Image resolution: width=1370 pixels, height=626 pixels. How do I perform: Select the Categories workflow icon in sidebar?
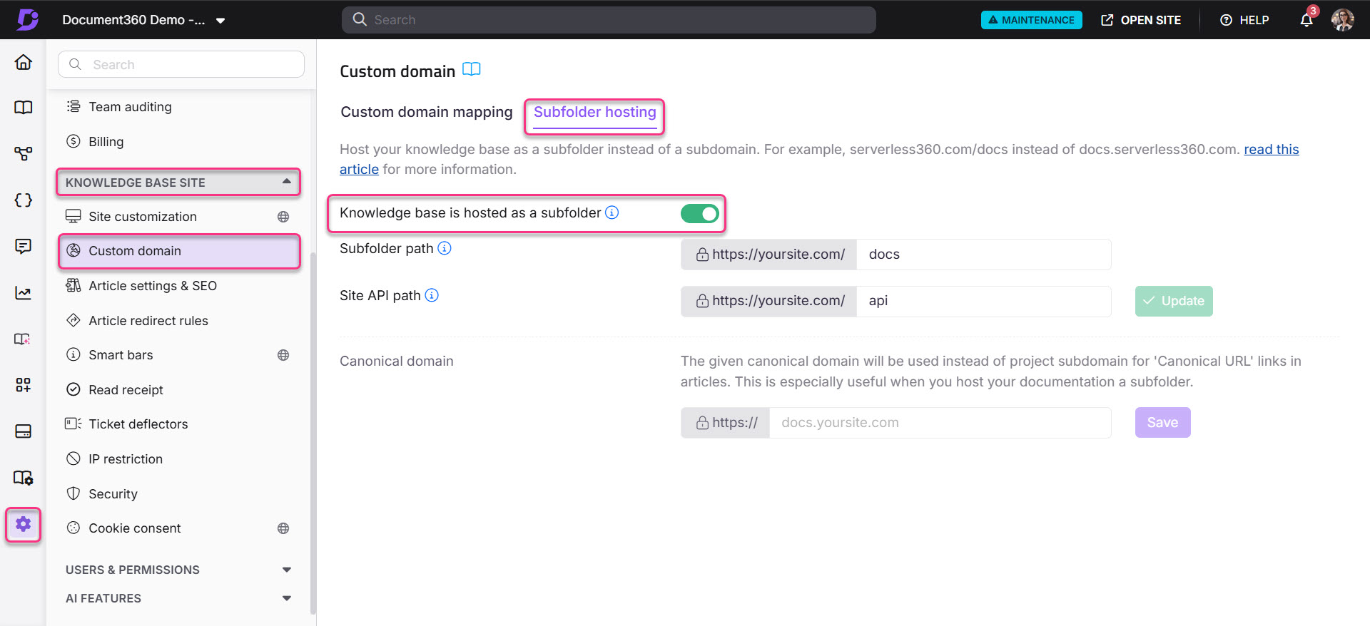click(23, 153)
